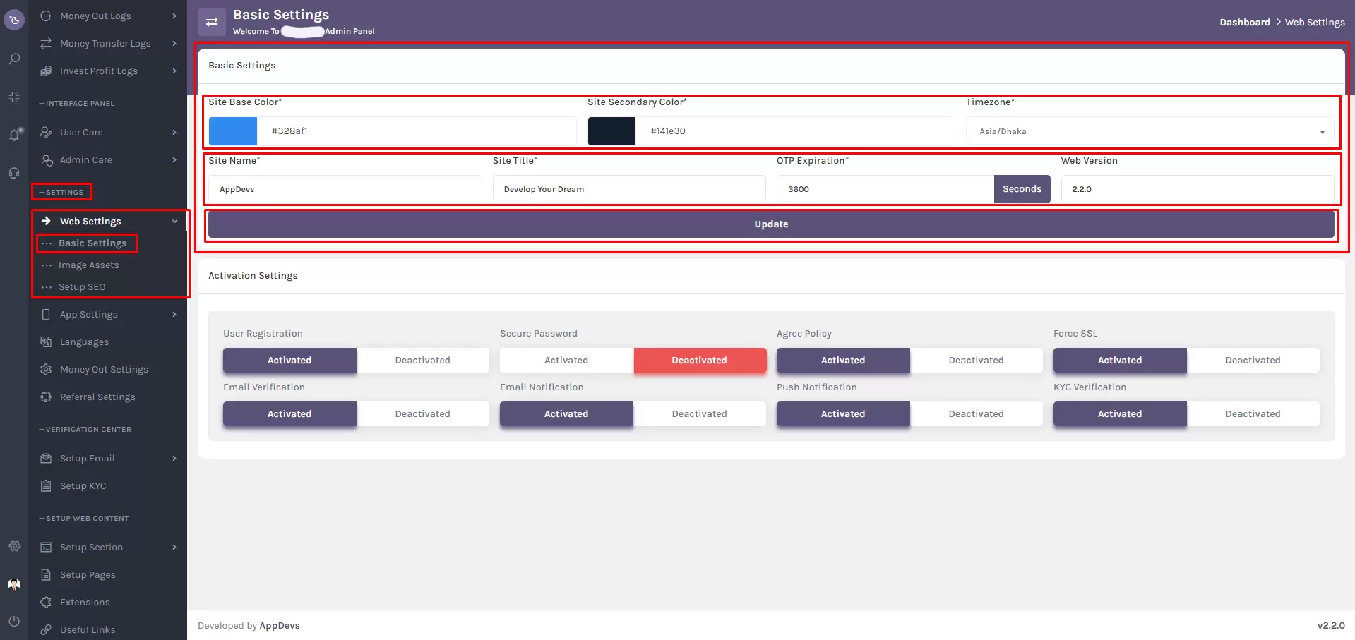Click the Invest Profit Logs coins icon
The image size is (1355, 640).
coord(46,71)
